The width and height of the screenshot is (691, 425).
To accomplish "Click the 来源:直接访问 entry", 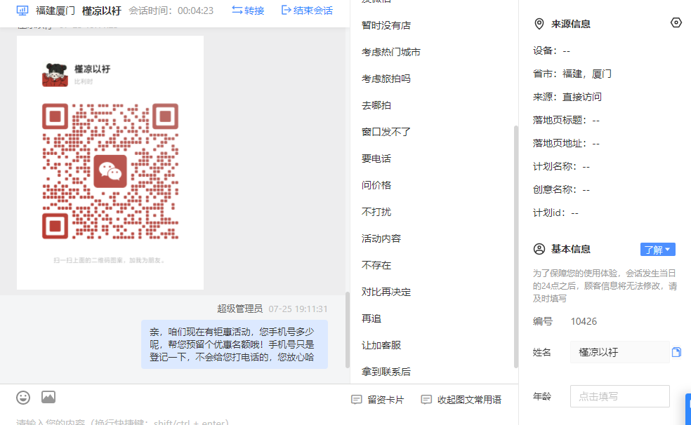I will click(x=567, y=97).
